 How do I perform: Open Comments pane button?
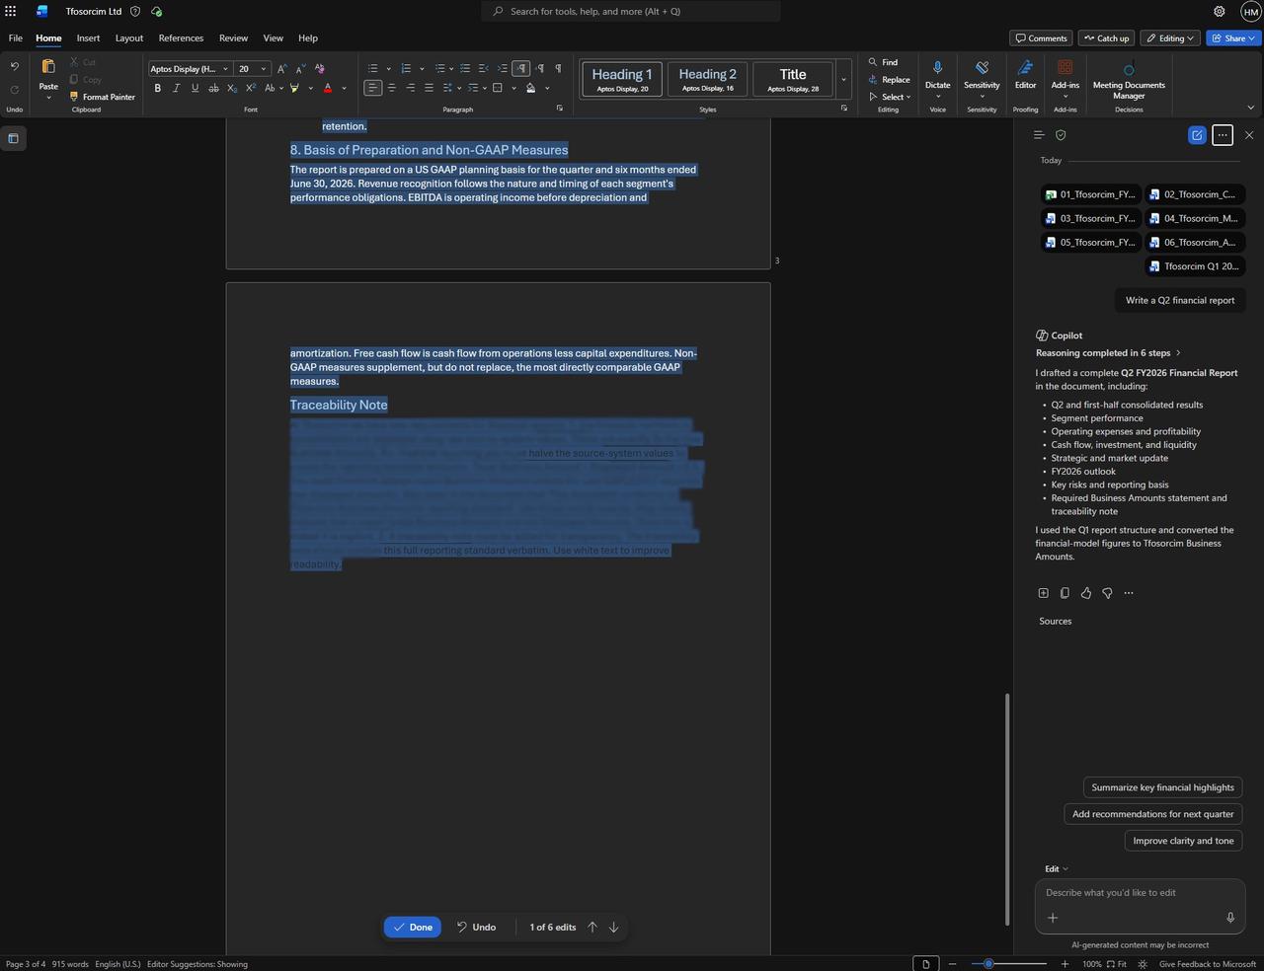point(1042,38)
